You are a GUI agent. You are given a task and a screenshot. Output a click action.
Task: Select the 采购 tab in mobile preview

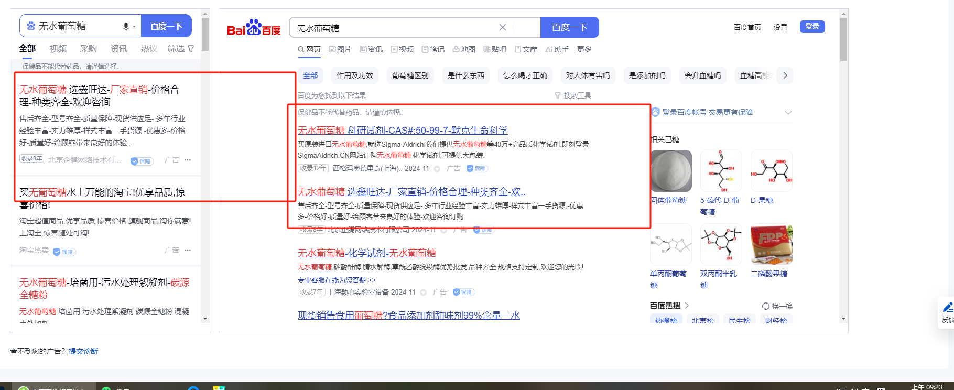tap(88, 49)
